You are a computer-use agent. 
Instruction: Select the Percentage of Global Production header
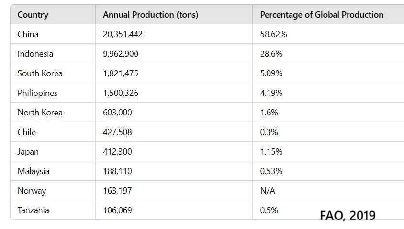322,15
